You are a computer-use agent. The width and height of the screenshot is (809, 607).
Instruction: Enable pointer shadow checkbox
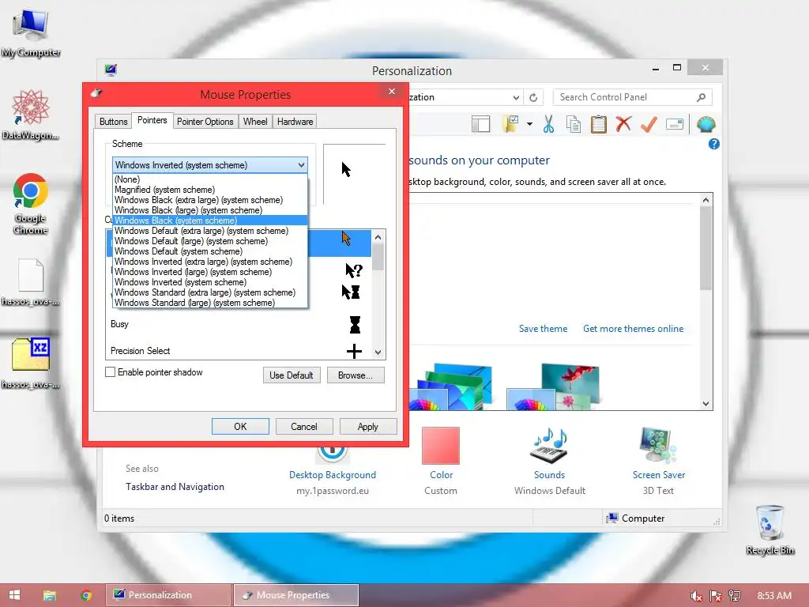click(x=110, y=372)
